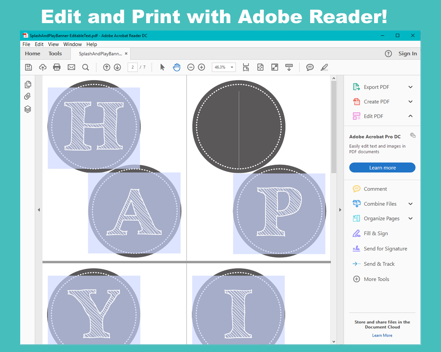Screen dimensions: 441x352
Task: Open the File menu
Action: point(26,44)
